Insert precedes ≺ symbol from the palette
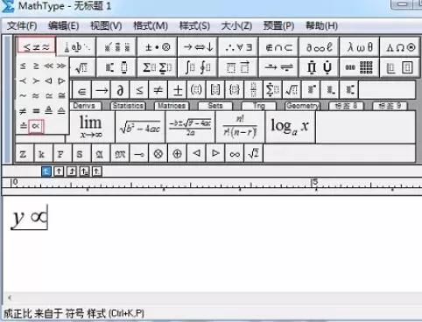The height and width of the screenshot is (322, 422). pos(23,80)
